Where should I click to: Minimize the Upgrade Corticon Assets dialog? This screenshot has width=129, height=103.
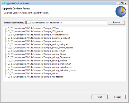(118, 3)
